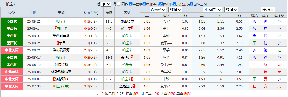The image size is (288, 97).
Task: Click the 0-2(0-2) score on 25-09-21
Action: (90, 21)
